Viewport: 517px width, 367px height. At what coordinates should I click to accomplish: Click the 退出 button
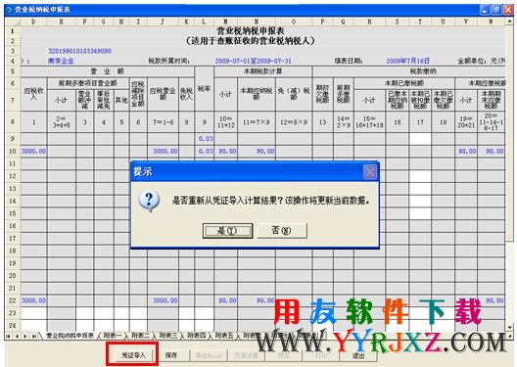[x=358, y=356]
